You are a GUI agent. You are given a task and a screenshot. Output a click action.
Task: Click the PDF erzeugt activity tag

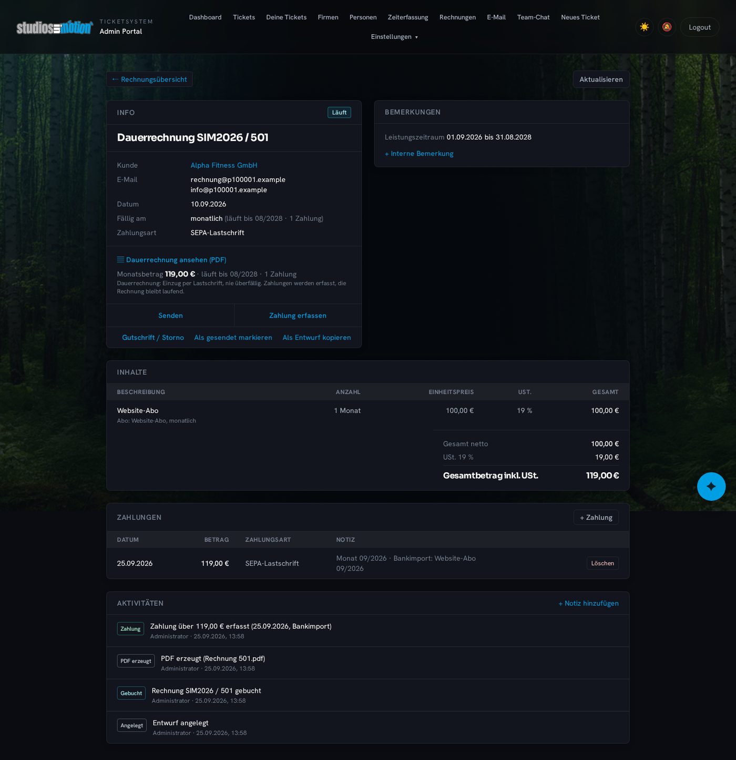click(x=136, y=661)
